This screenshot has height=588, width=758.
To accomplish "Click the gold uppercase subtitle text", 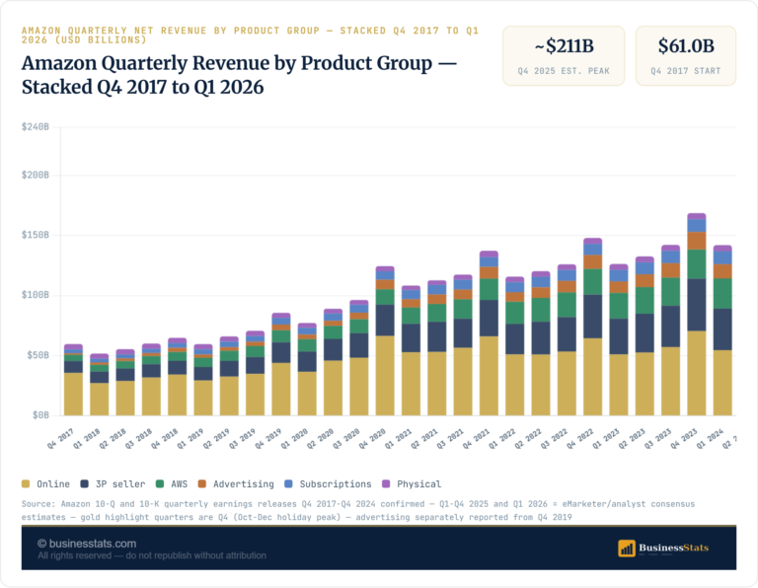I will [250, 36].
